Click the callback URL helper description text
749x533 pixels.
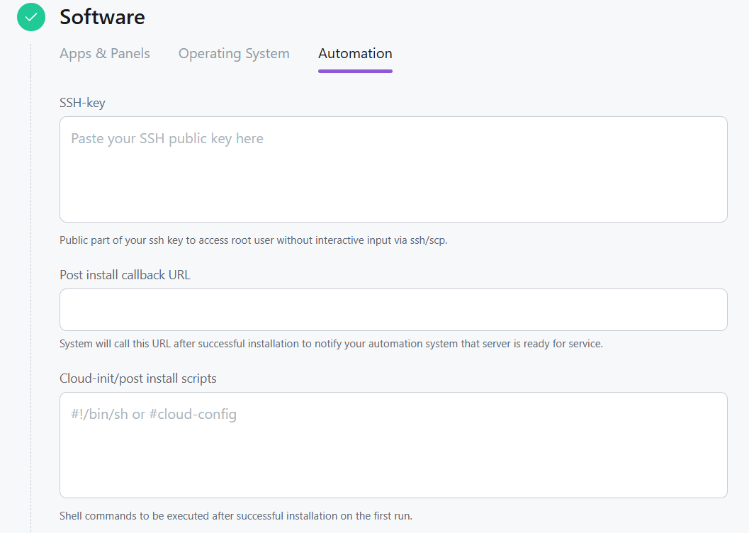coord(331,344)
